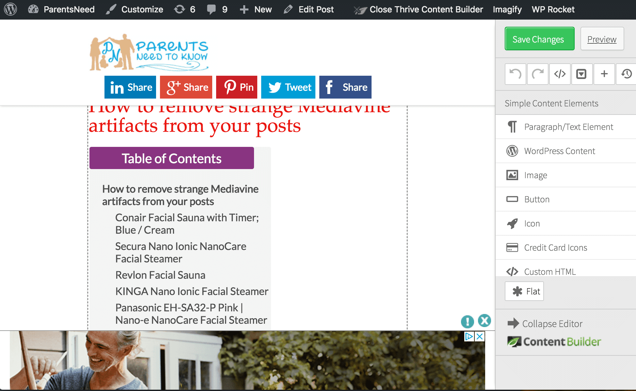Jump to Panasonic EH-SA32-P Pink entry
The height and width of the screenshot is (391, 636).
(191, 314)
